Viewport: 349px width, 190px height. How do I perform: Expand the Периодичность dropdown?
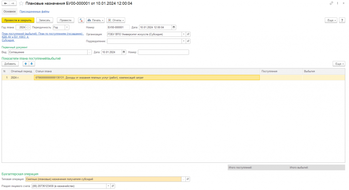[x=67, y=27]
